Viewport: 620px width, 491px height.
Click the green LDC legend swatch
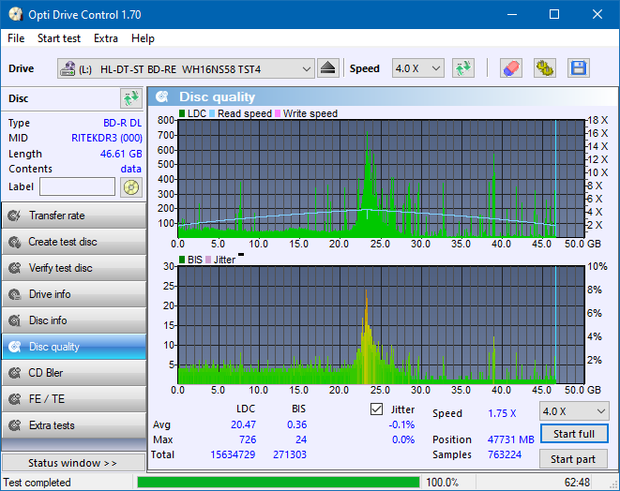[x=182, y=113]
